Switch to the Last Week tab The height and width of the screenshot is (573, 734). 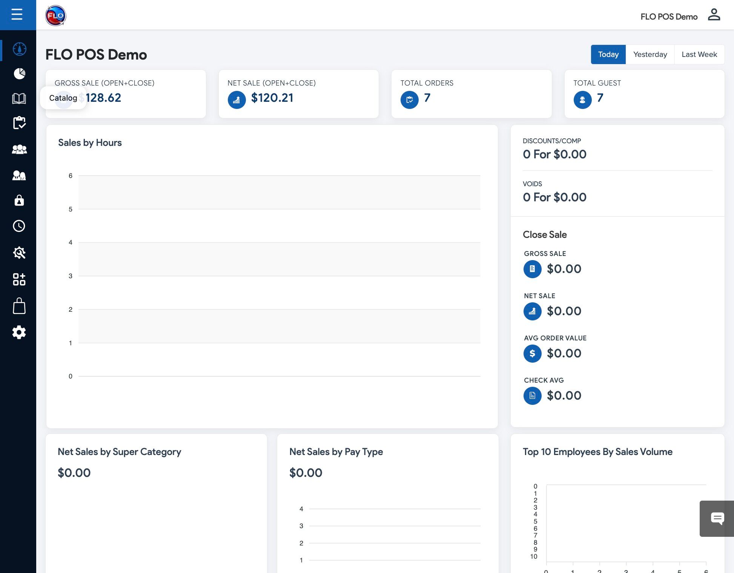(x=699, y=54)
